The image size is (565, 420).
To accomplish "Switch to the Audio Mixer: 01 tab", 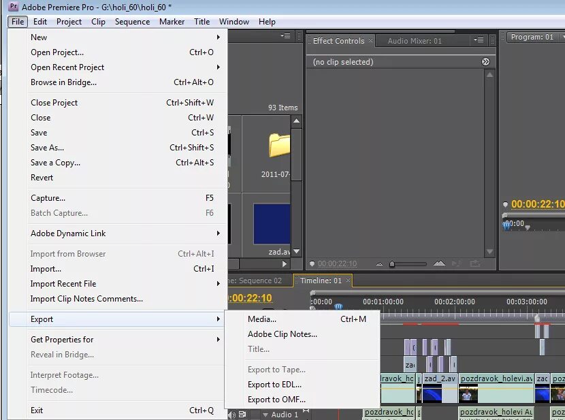I will coord(415,41).
